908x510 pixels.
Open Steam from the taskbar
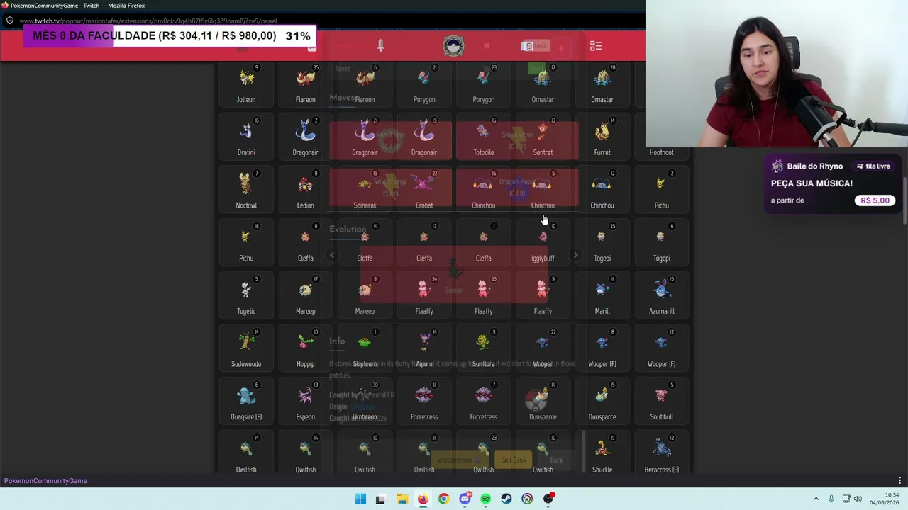[x=506, y=499]
